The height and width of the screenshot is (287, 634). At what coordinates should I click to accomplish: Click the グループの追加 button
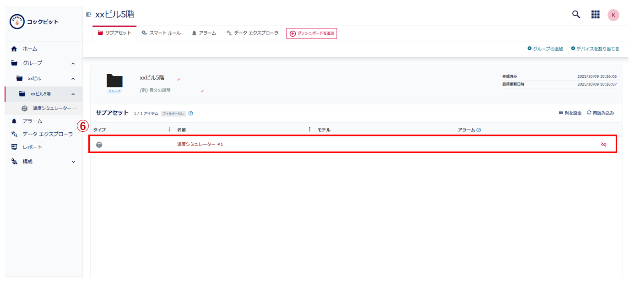click(545, 49)
